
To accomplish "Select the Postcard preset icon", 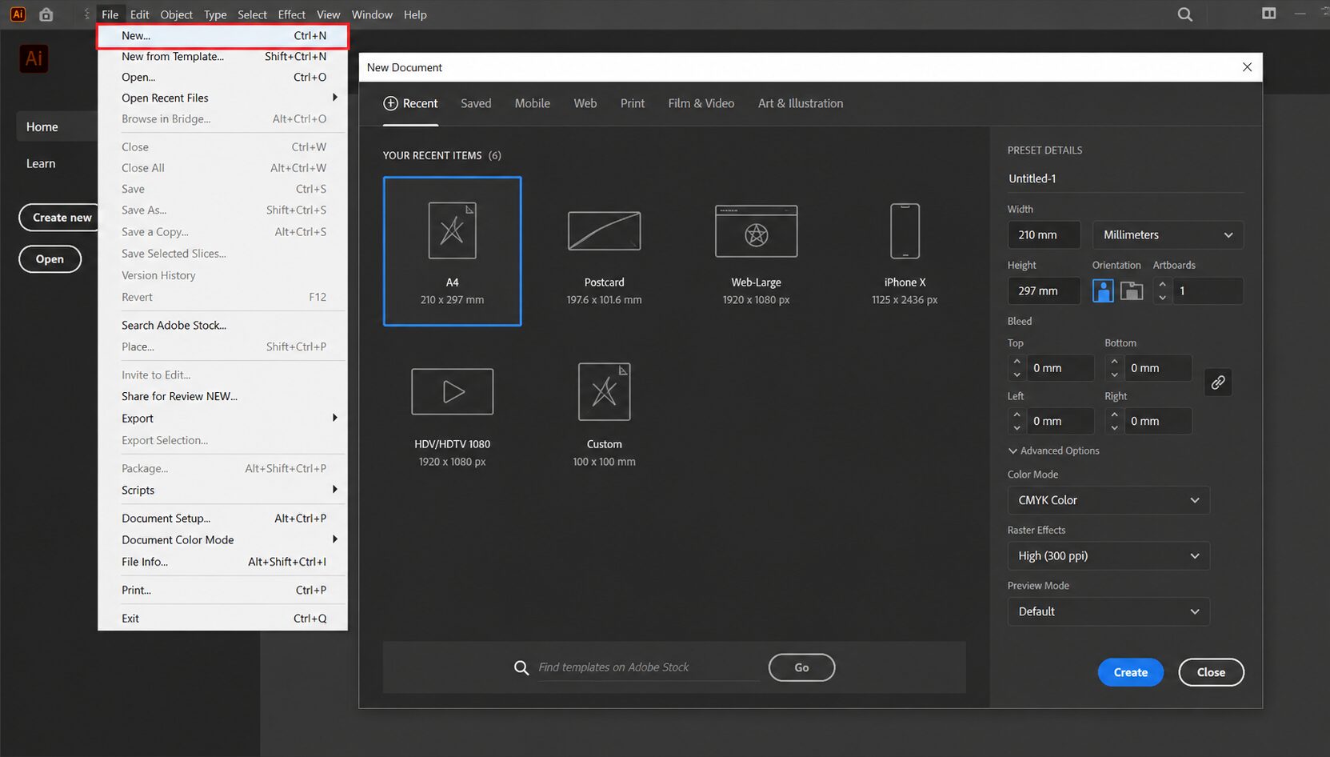I will tap(604, 230).
